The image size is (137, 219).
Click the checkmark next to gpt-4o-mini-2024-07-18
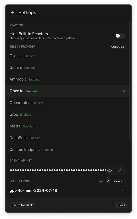(x=124, y=190)
